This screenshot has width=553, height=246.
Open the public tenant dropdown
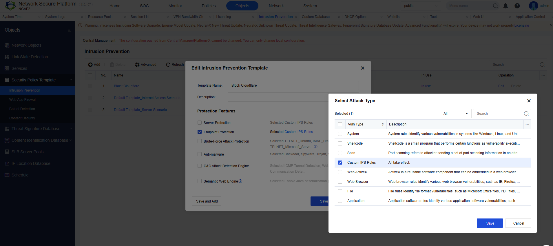tap(421, 6)
